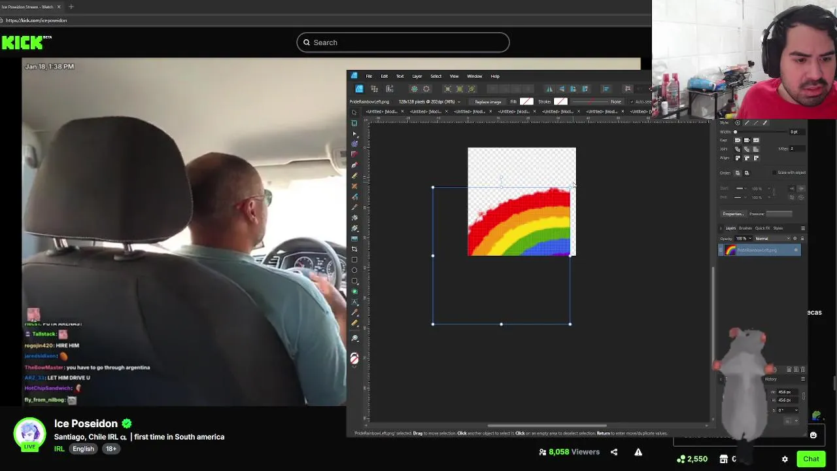The height and width of the screenshot is (471, 837).
Task: Toggle visibility of PrideRainbowLeft.png layer
Action: 796,250
